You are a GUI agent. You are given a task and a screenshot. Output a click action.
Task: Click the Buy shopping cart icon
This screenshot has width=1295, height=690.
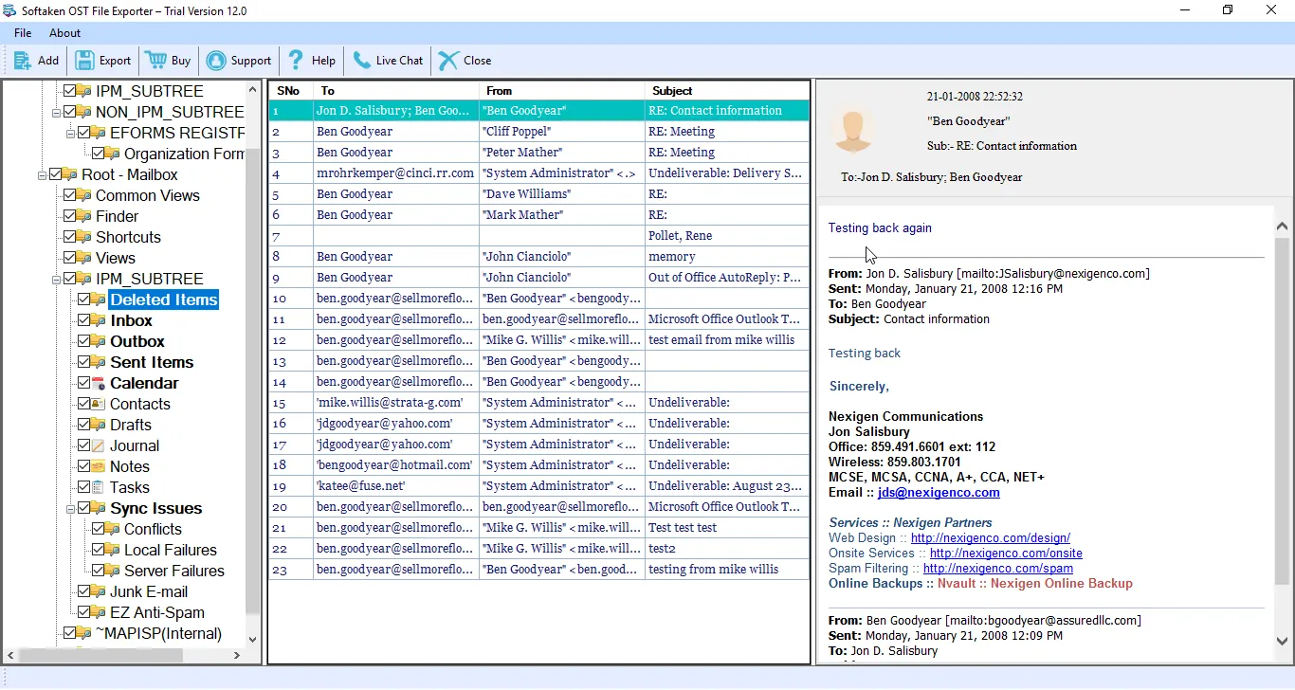[x=155, y=61]
